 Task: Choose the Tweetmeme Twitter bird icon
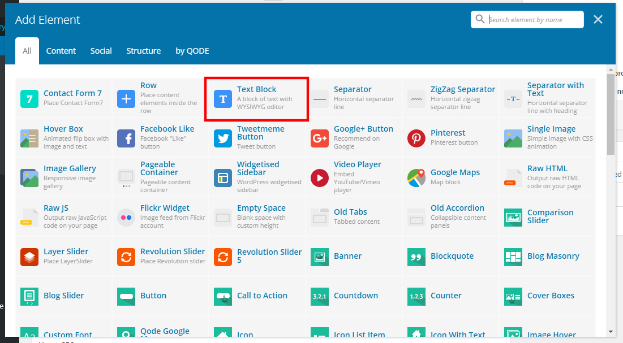[223, 138]
